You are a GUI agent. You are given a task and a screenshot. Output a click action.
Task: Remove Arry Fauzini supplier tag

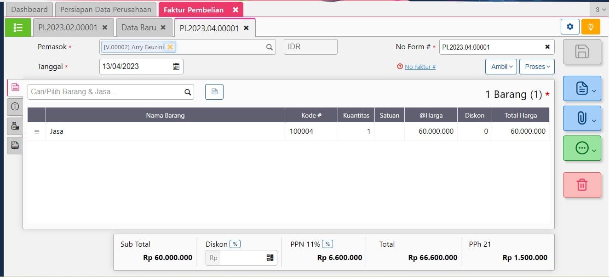tap(170, 47)
